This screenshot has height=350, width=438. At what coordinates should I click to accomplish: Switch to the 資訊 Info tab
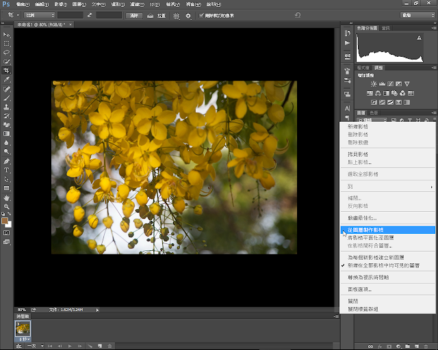385,28
